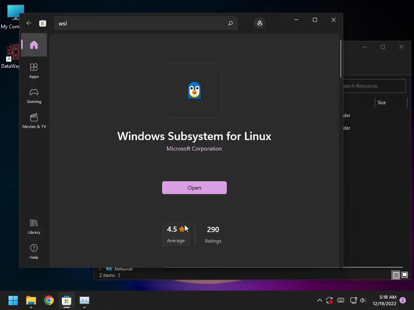Click the 4.5 Average rating card

point(176,234)
